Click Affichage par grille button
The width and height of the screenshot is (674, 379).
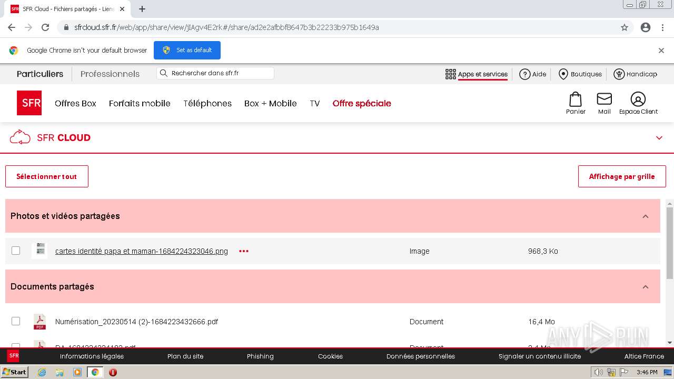point(622,176)
